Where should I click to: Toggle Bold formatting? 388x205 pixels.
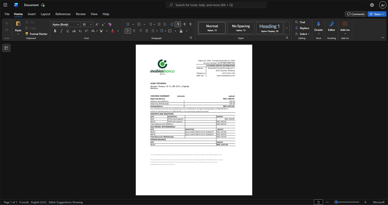point(55,31)
